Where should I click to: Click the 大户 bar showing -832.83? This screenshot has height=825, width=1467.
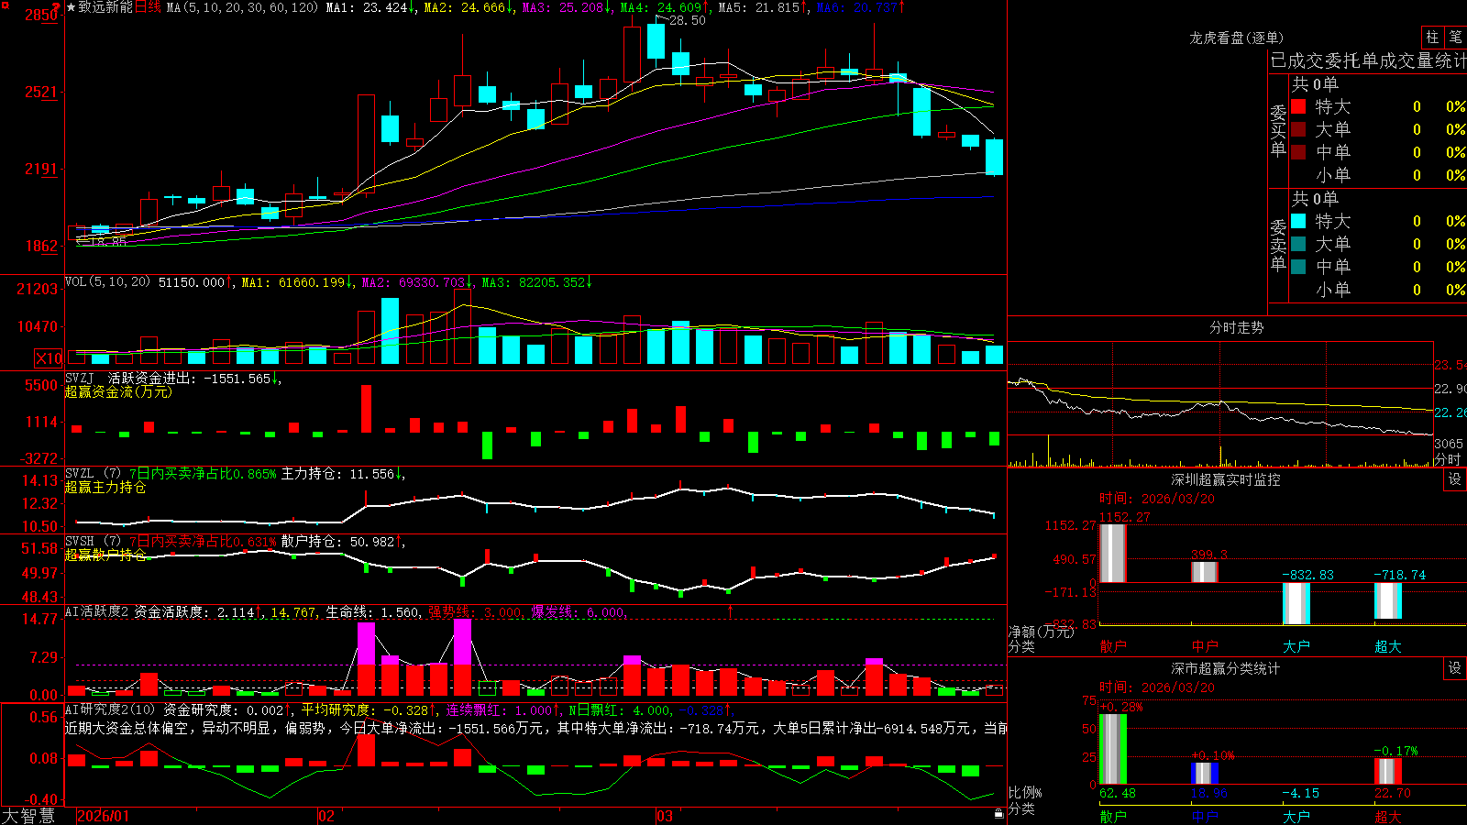(x=1296, y=603)
